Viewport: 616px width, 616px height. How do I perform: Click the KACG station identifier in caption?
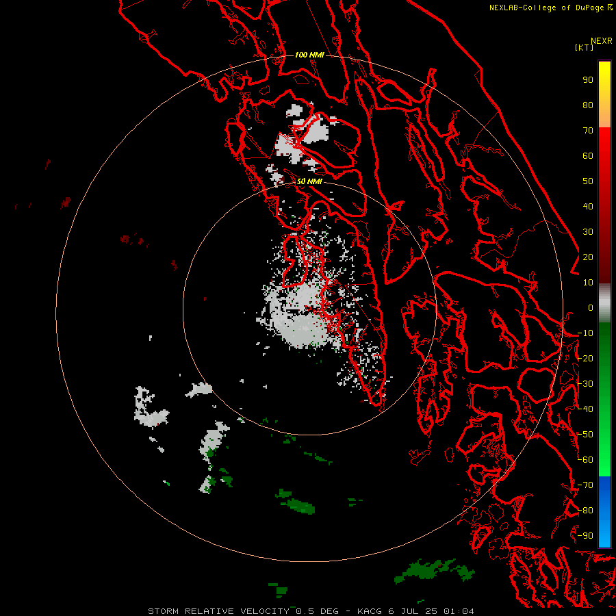coord(370,611)
